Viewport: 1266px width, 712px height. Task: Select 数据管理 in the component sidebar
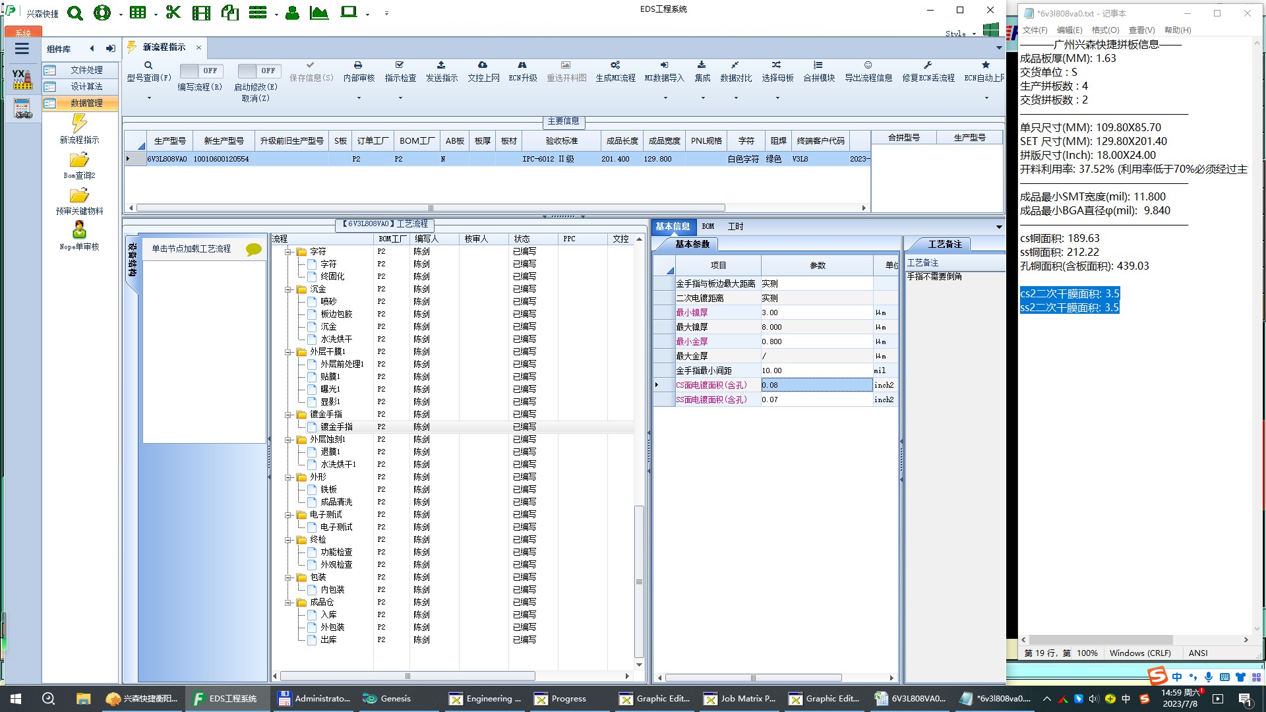point(86,103)
